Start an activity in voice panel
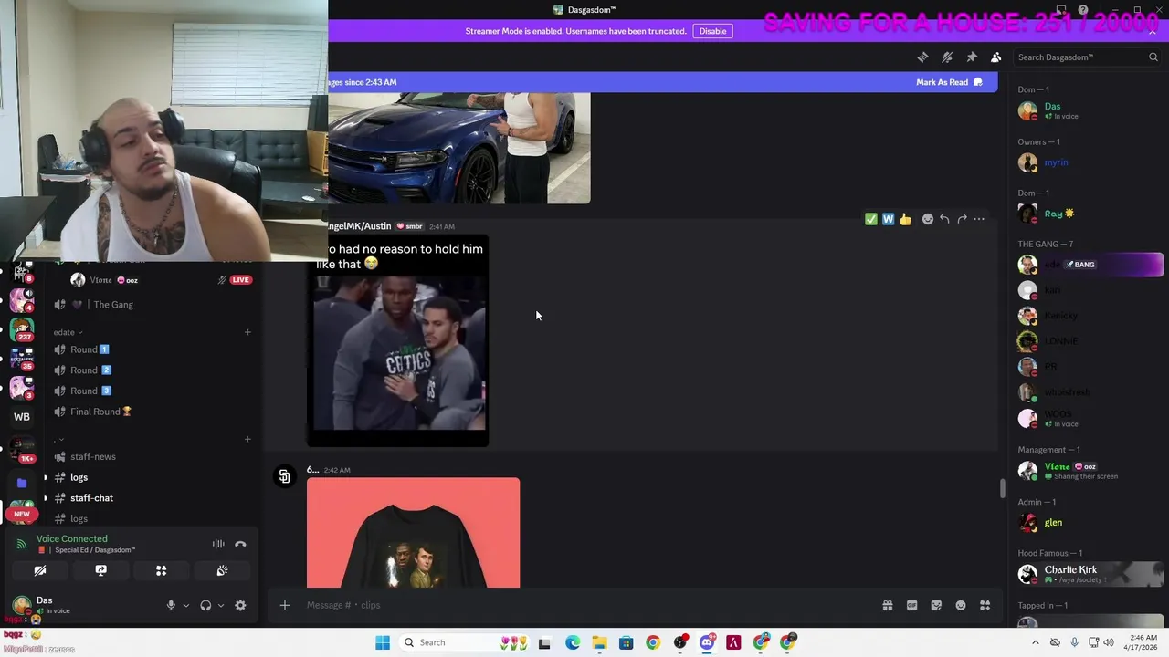 [x=161, y=570]
